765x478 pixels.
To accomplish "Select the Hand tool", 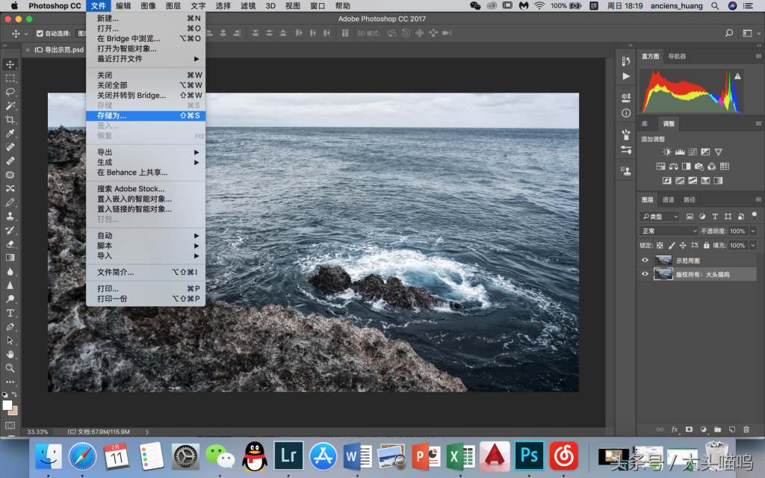I will [x=10, y=354].
